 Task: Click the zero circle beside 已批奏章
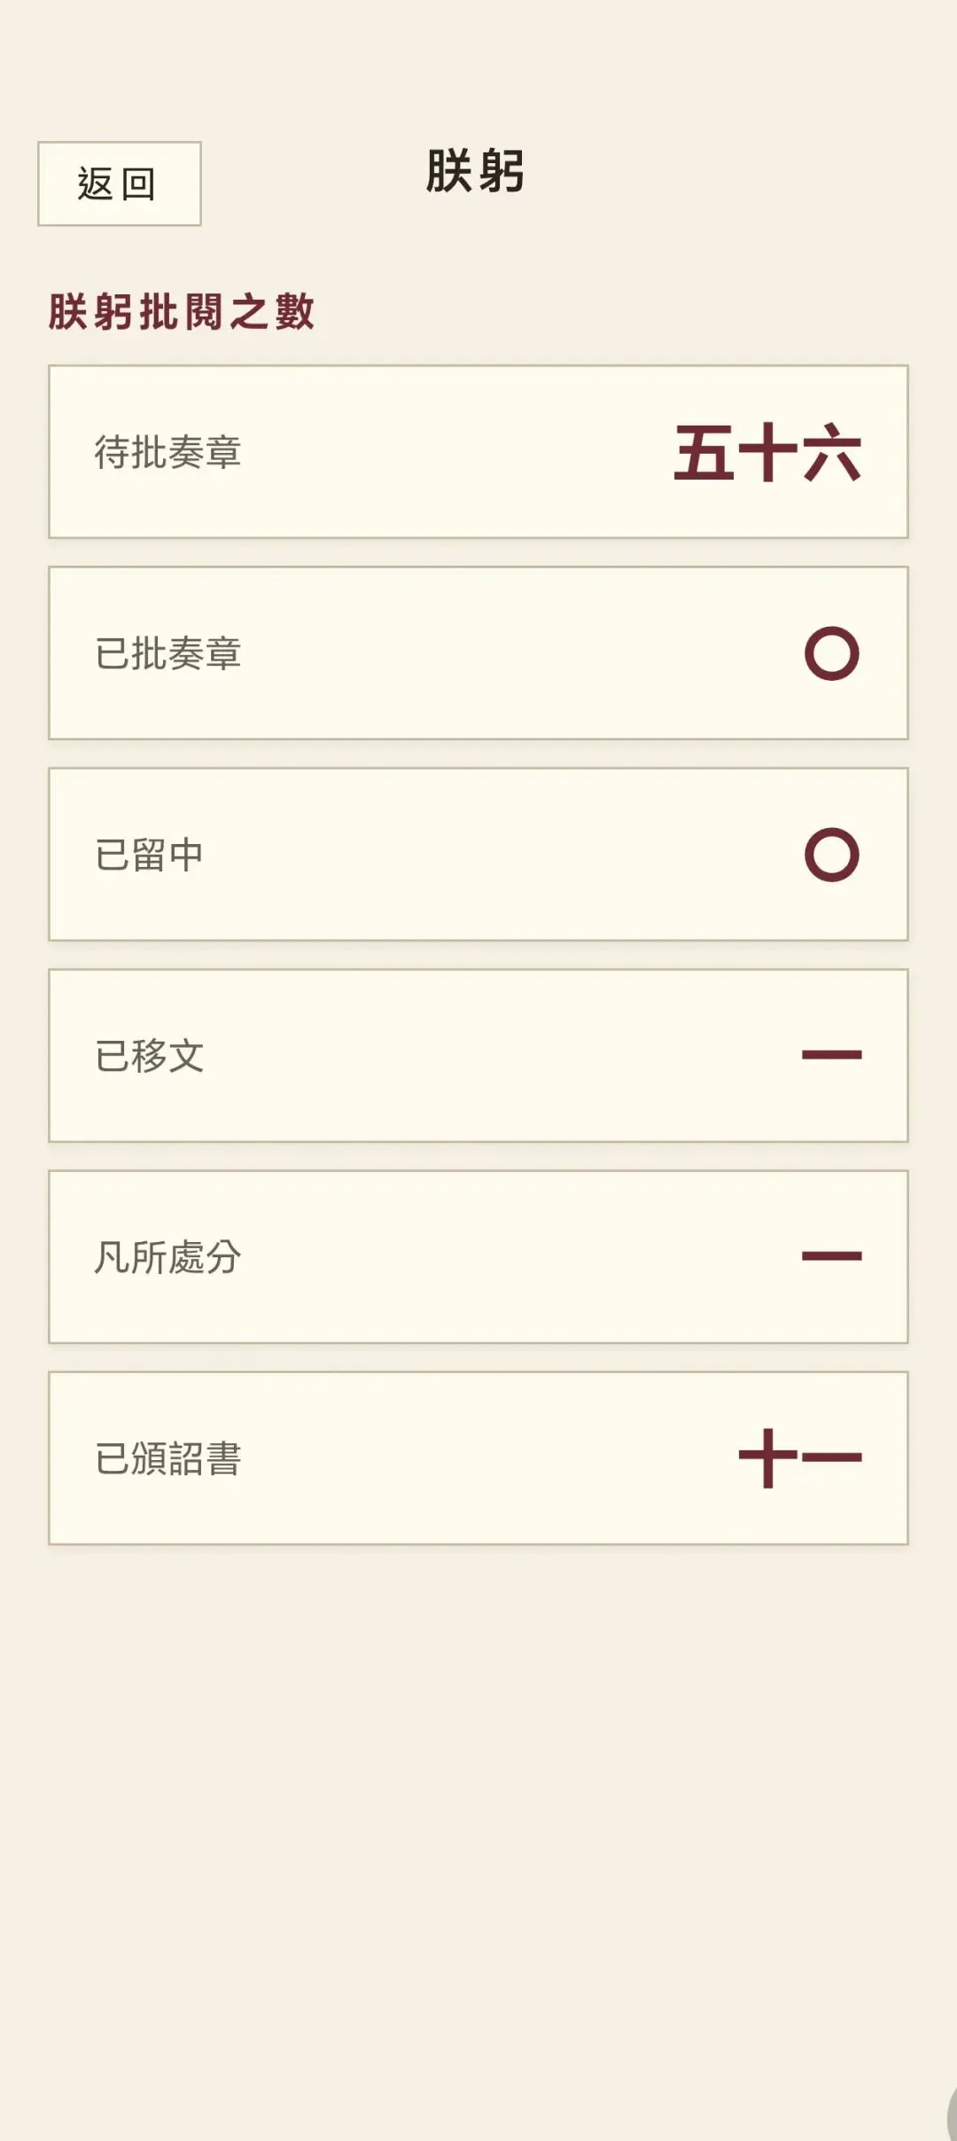click(831, 653)
